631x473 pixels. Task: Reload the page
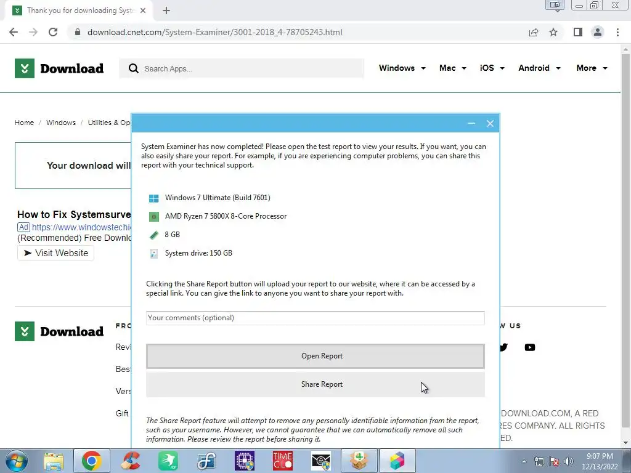(53, 32)
